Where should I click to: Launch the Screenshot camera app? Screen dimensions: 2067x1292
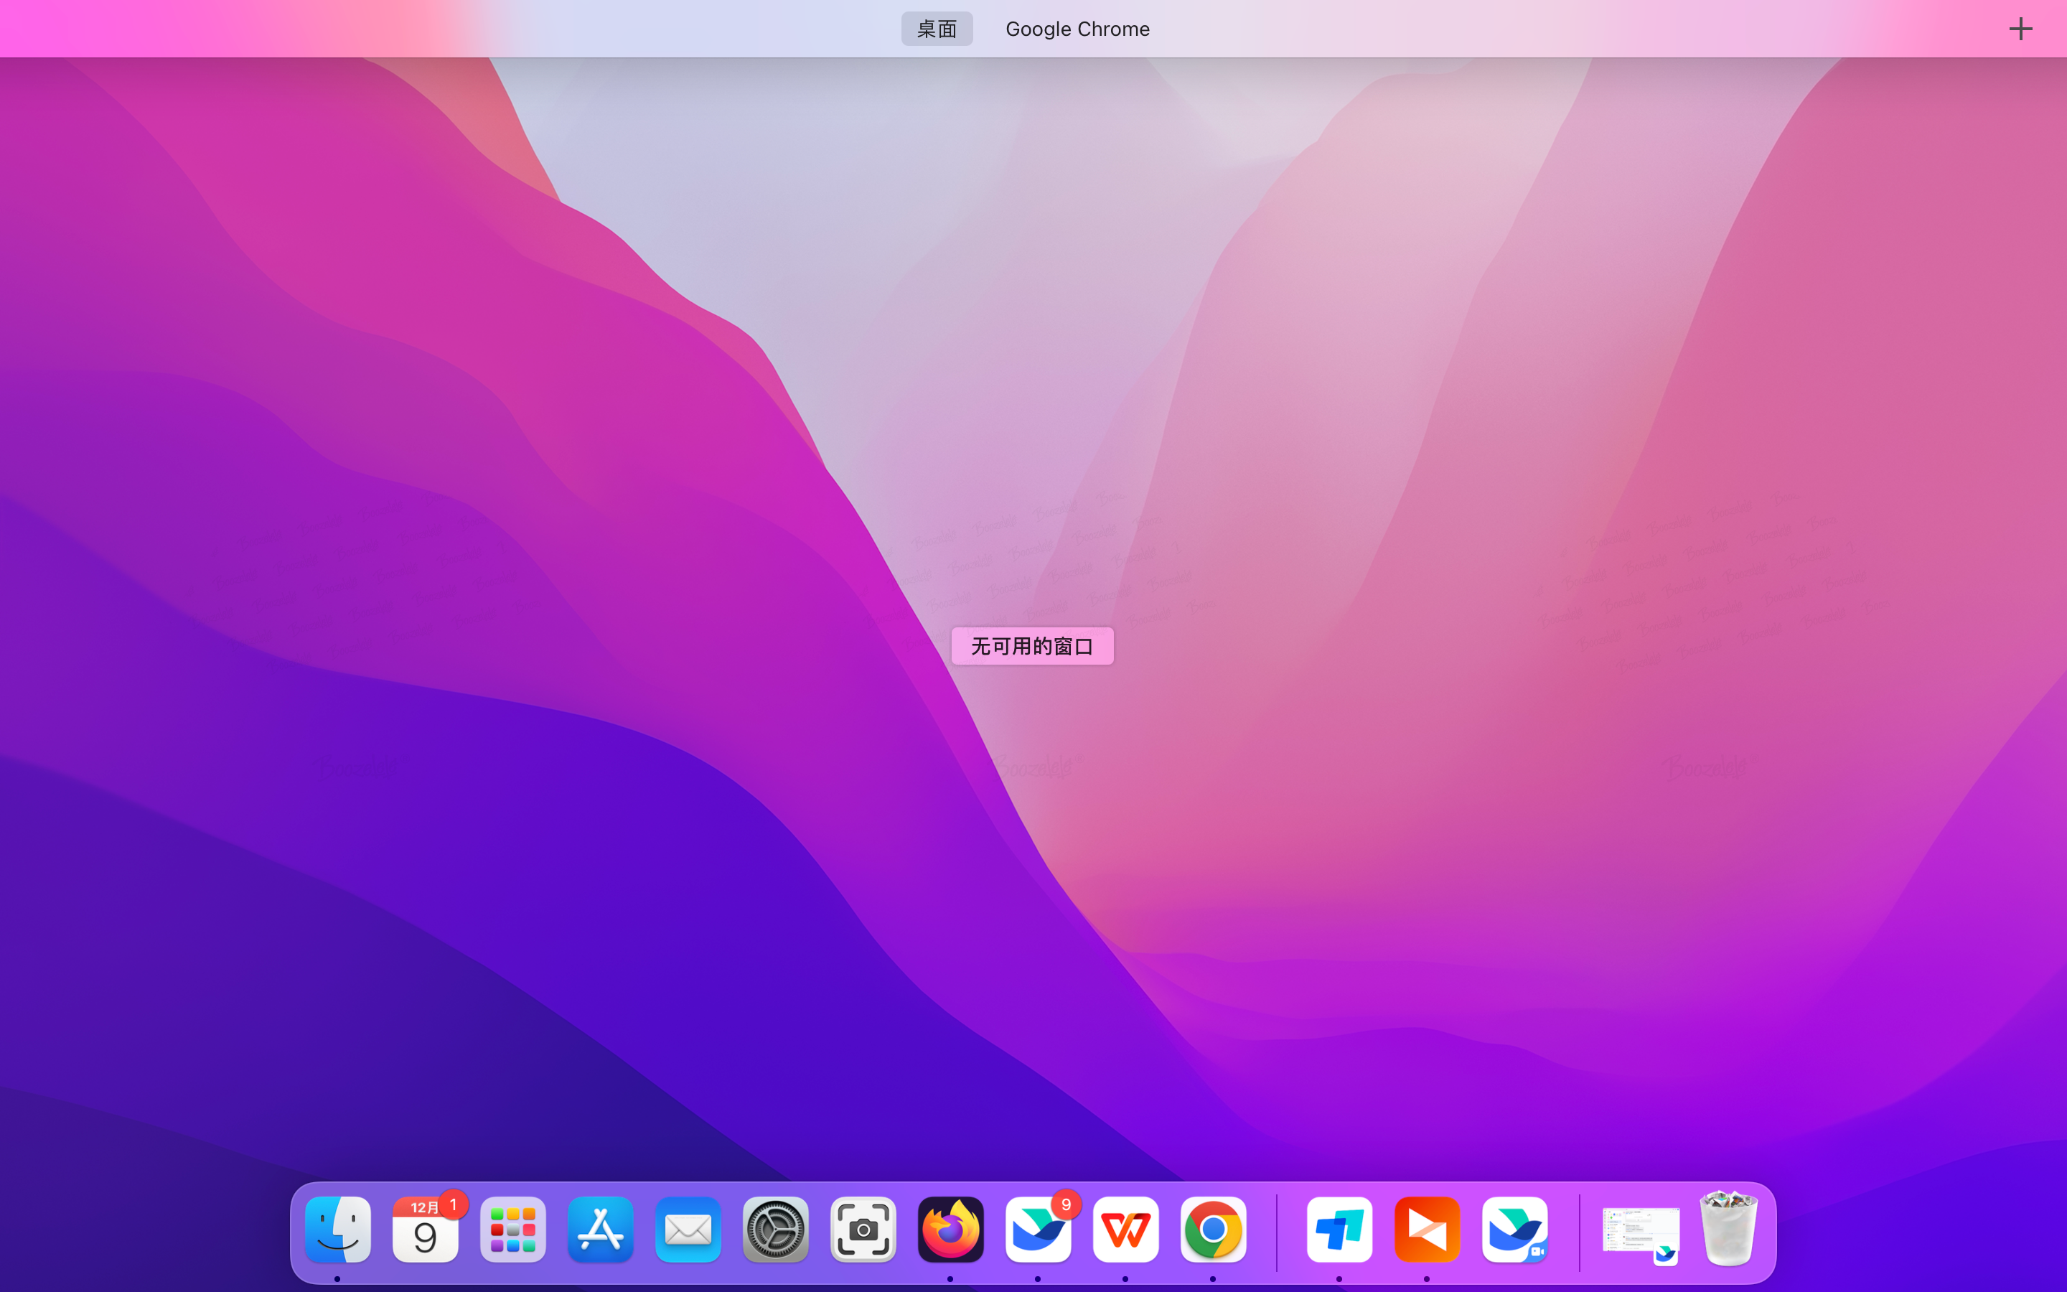click(x=863, y=1230)
